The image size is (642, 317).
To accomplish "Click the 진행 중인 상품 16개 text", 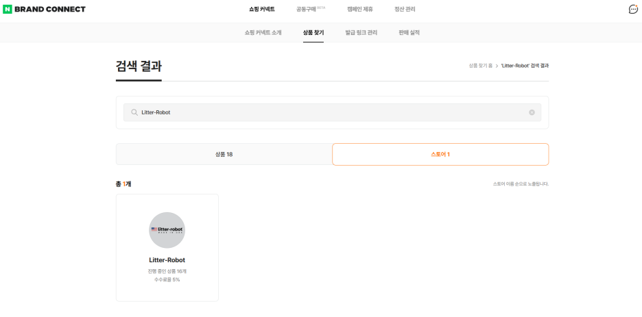I will [167, 271].
